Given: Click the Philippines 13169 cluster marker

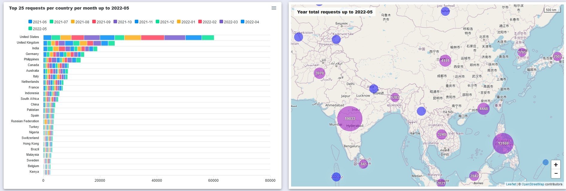Looking at the screenshot, I should click(503, 143).
